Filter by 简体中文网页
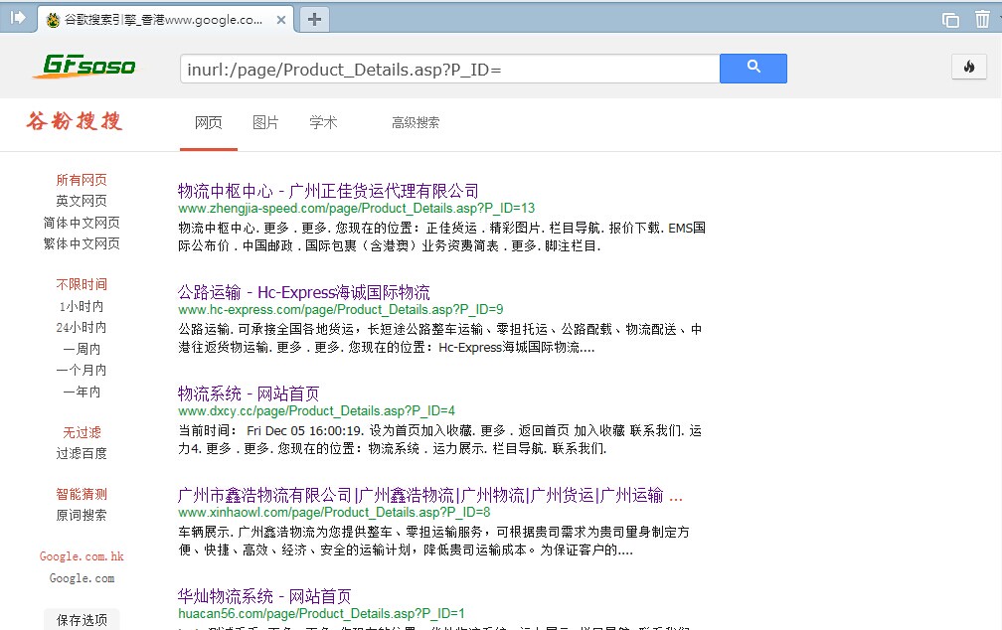The width and height of the screenshot is (1002, 630). [x=82, y=223]
